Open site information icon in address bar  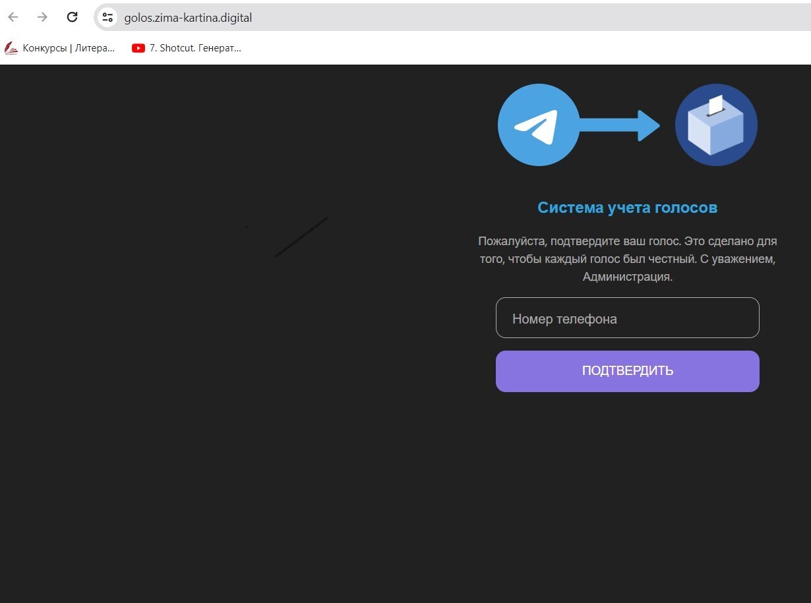pos(107,18)
